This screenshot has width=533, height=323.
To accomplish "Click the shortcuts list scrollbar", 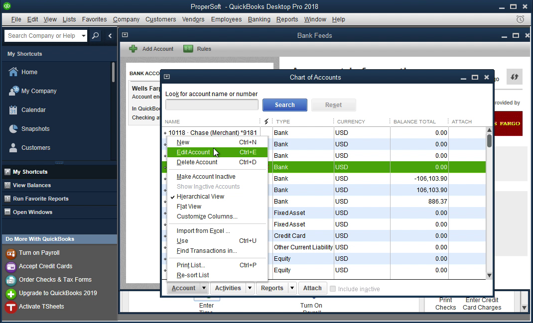I will pyautogui.click(x=113, y=72).
